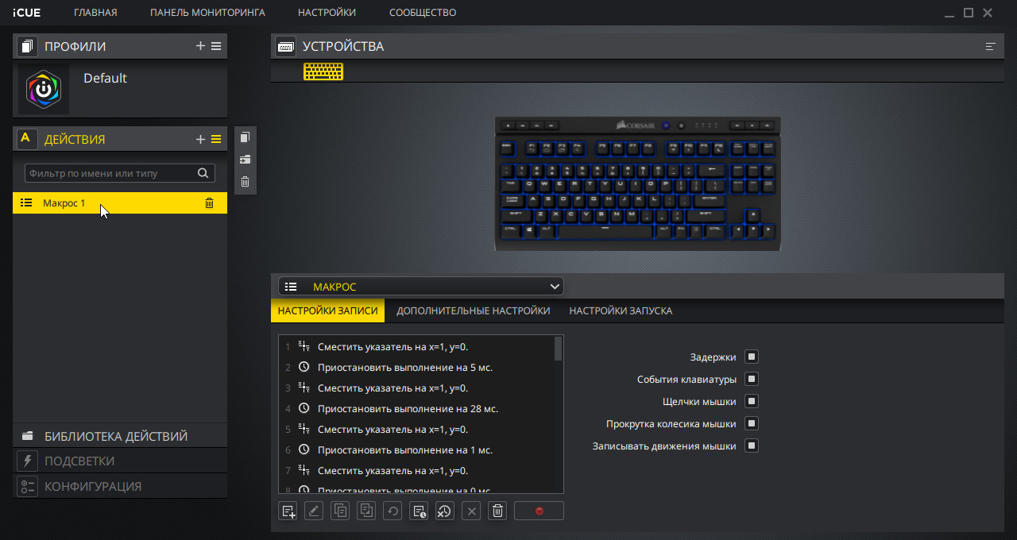
Task: Delete Макрос 1 with its trash icon
Action: pyautogui.click(x=209, y=203)
